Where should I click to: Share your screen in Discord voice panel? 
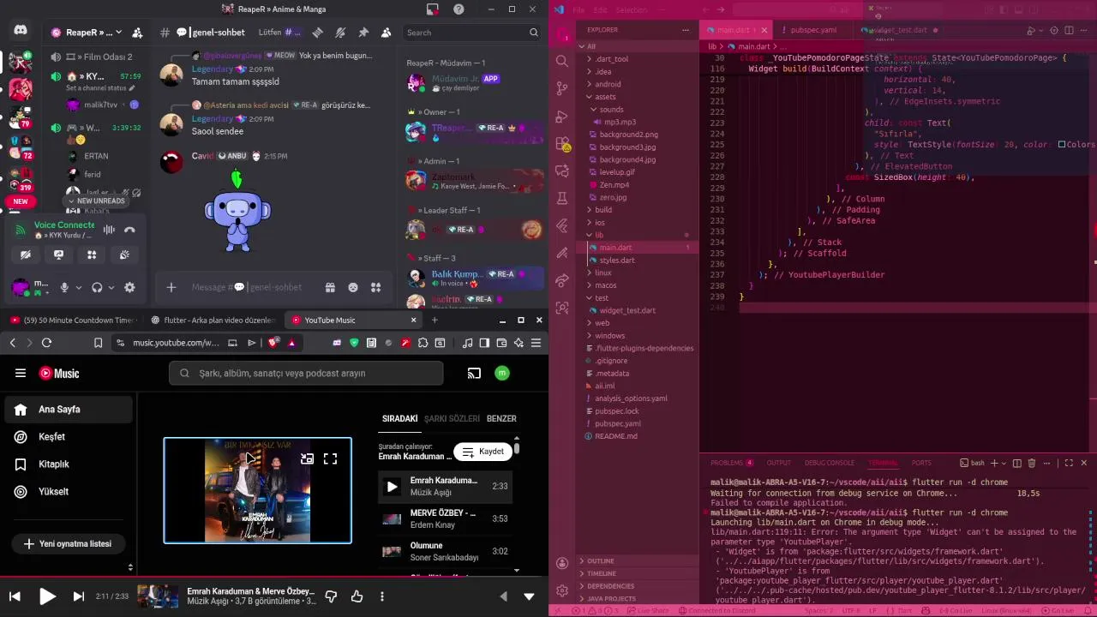[58, 255]
